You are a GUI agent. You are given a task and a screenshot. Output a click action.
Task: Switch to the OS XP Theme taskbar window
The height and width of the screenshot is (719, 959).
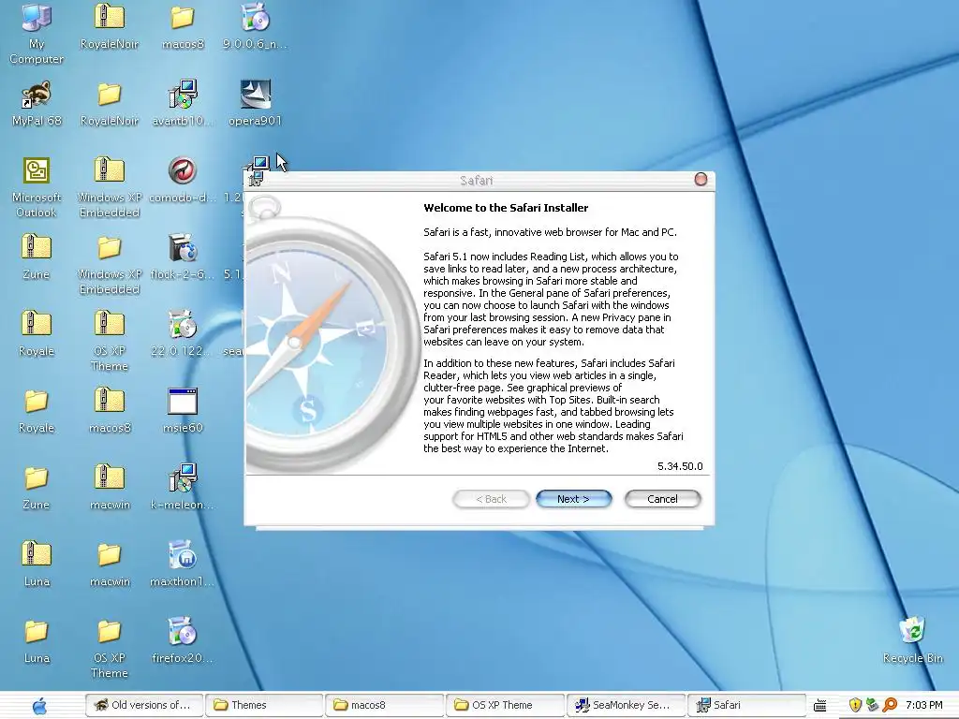point(505,705)
